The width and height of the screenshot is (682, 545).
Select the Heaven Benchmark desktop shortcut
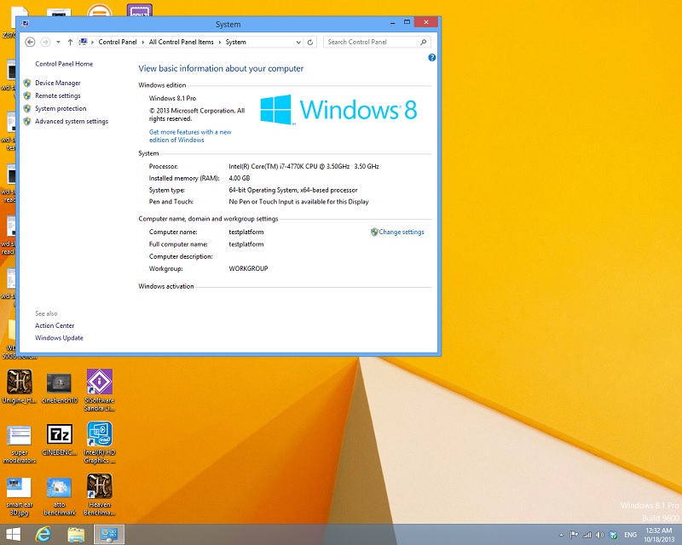pyautogui.click(x=100, y=495)
